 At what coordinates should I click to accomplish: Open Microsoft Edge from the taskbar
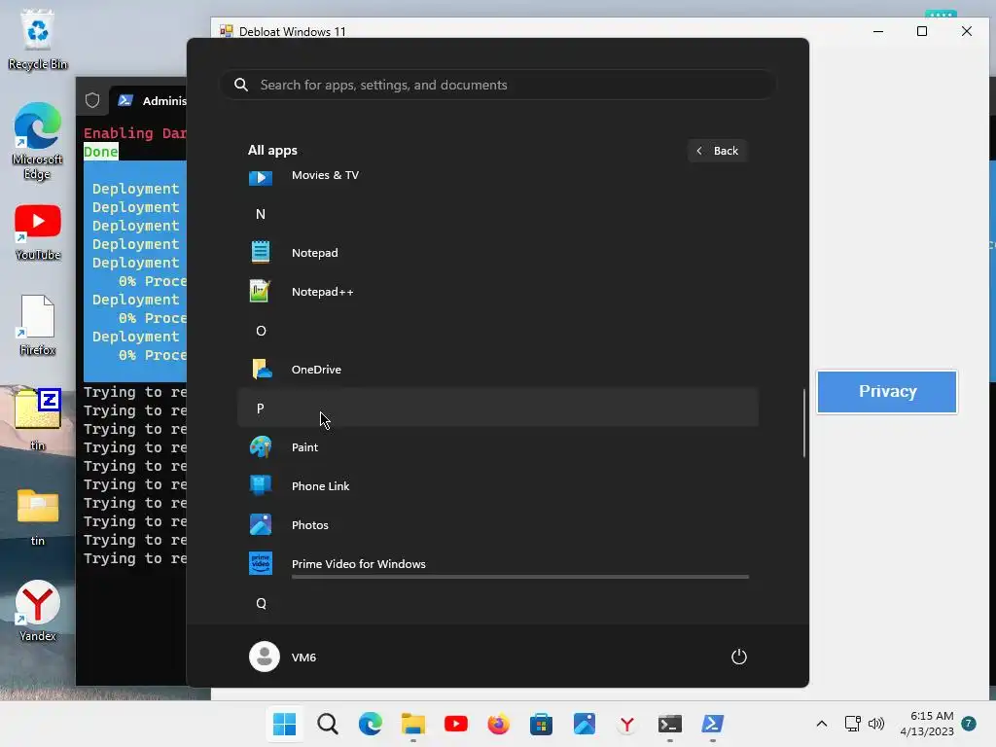371,724
